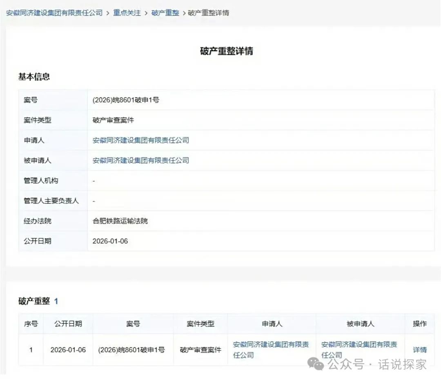Viewport: 441px width, 382px height.
Task: Click the 操作 column header
Action: [x=420, y=324]
